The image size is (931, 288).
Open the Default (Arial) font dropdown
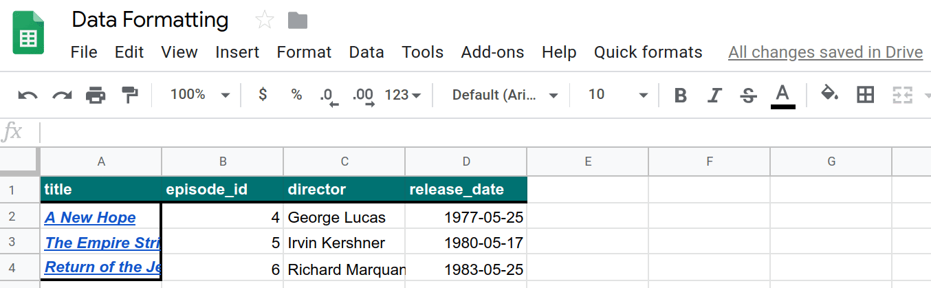[504, 95]
